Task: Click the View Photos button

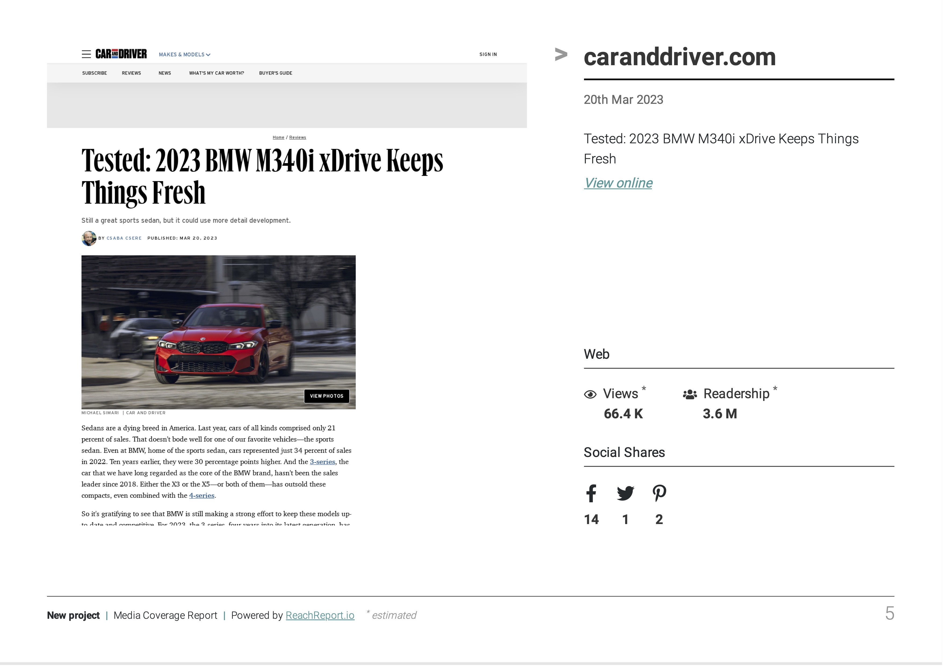Action: (327, 396)
